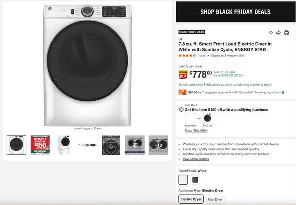Viewport: 296px width, 205px height.
Task: Click the Black Friday Deals badge
Action: click(191, 31)
